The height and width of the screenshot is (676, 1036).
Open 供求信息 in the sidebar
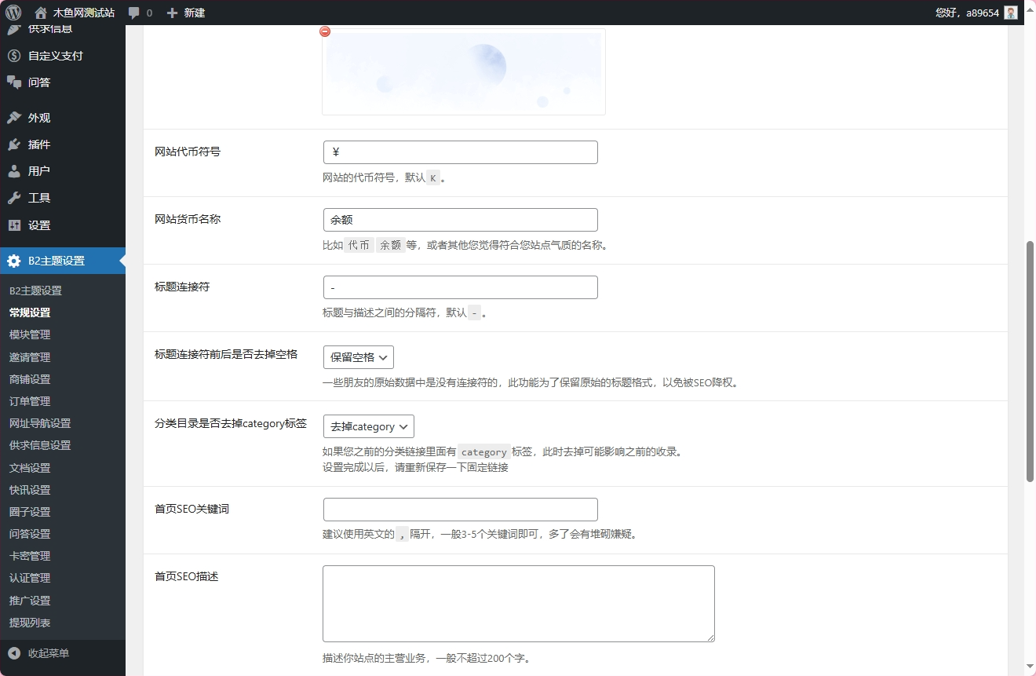[x=50, y=30]
